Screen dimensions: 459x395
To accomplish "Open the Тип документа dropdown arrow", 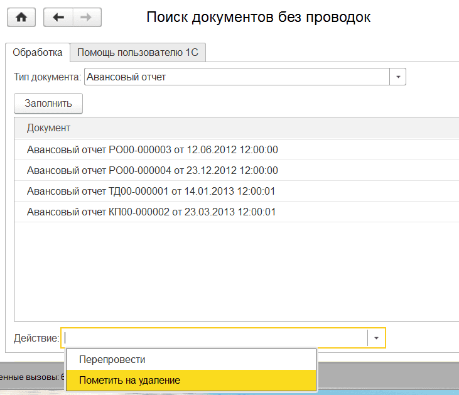I will [x=398, y=77].
